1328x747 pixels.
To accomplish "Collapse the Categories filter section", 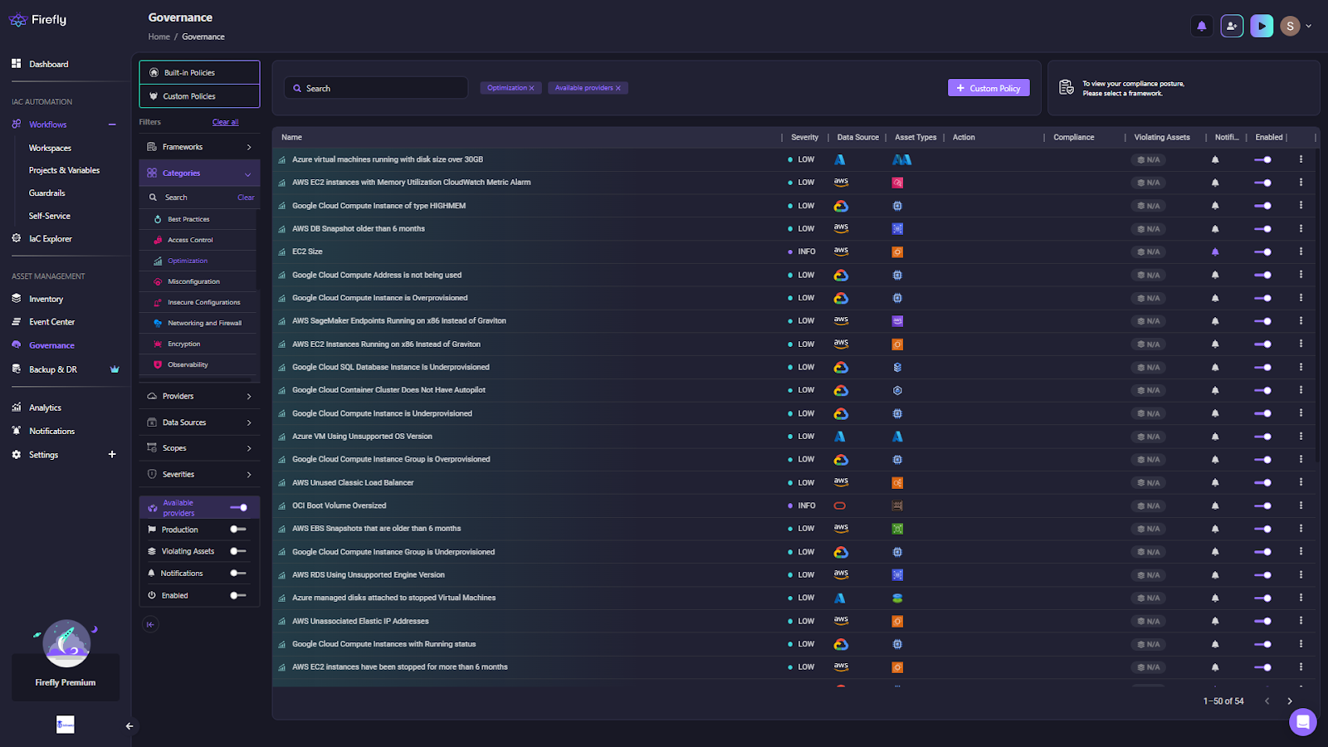I will [x=199, y=173].
